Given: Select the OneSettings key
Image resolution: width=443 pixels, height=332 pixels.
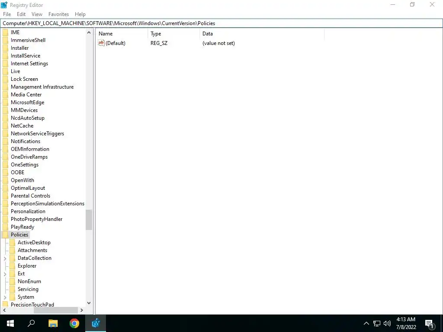Looking at the screenshot, I should point(25,165).
